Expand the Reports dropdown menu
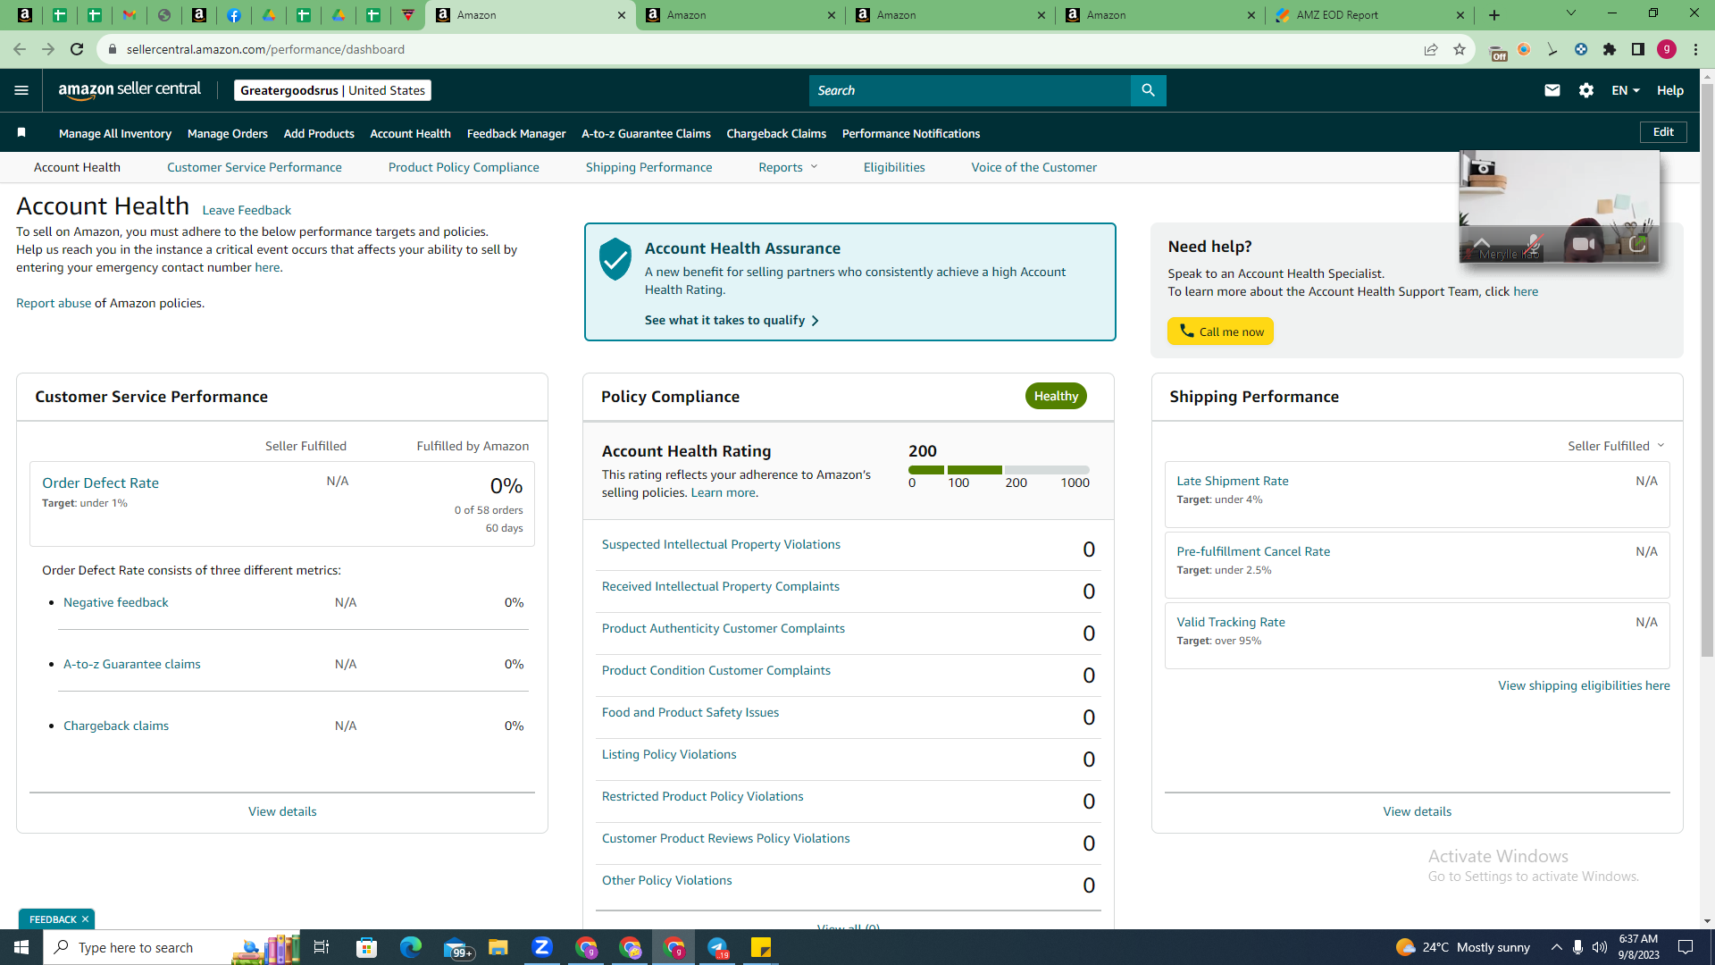1715x965 pixels. pyautogui.click(x=788, y=167)
